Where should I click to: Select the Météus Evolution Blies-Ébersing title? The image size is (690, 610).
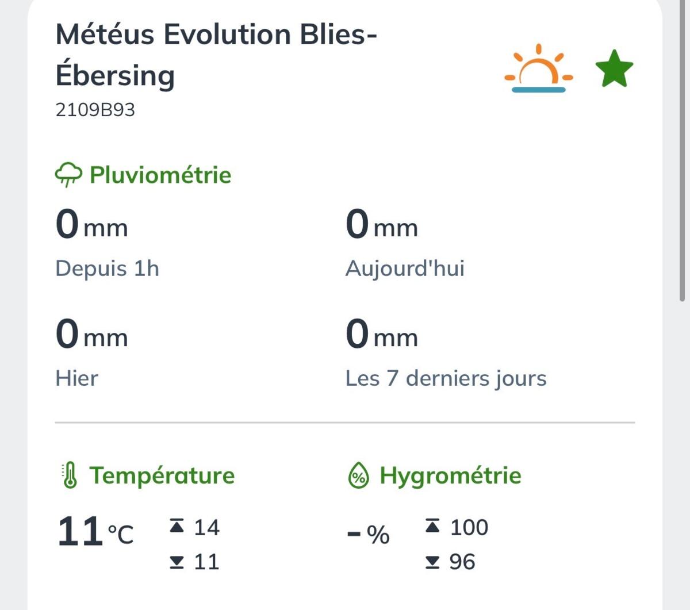pyautogui.click(x=216, y=55)
